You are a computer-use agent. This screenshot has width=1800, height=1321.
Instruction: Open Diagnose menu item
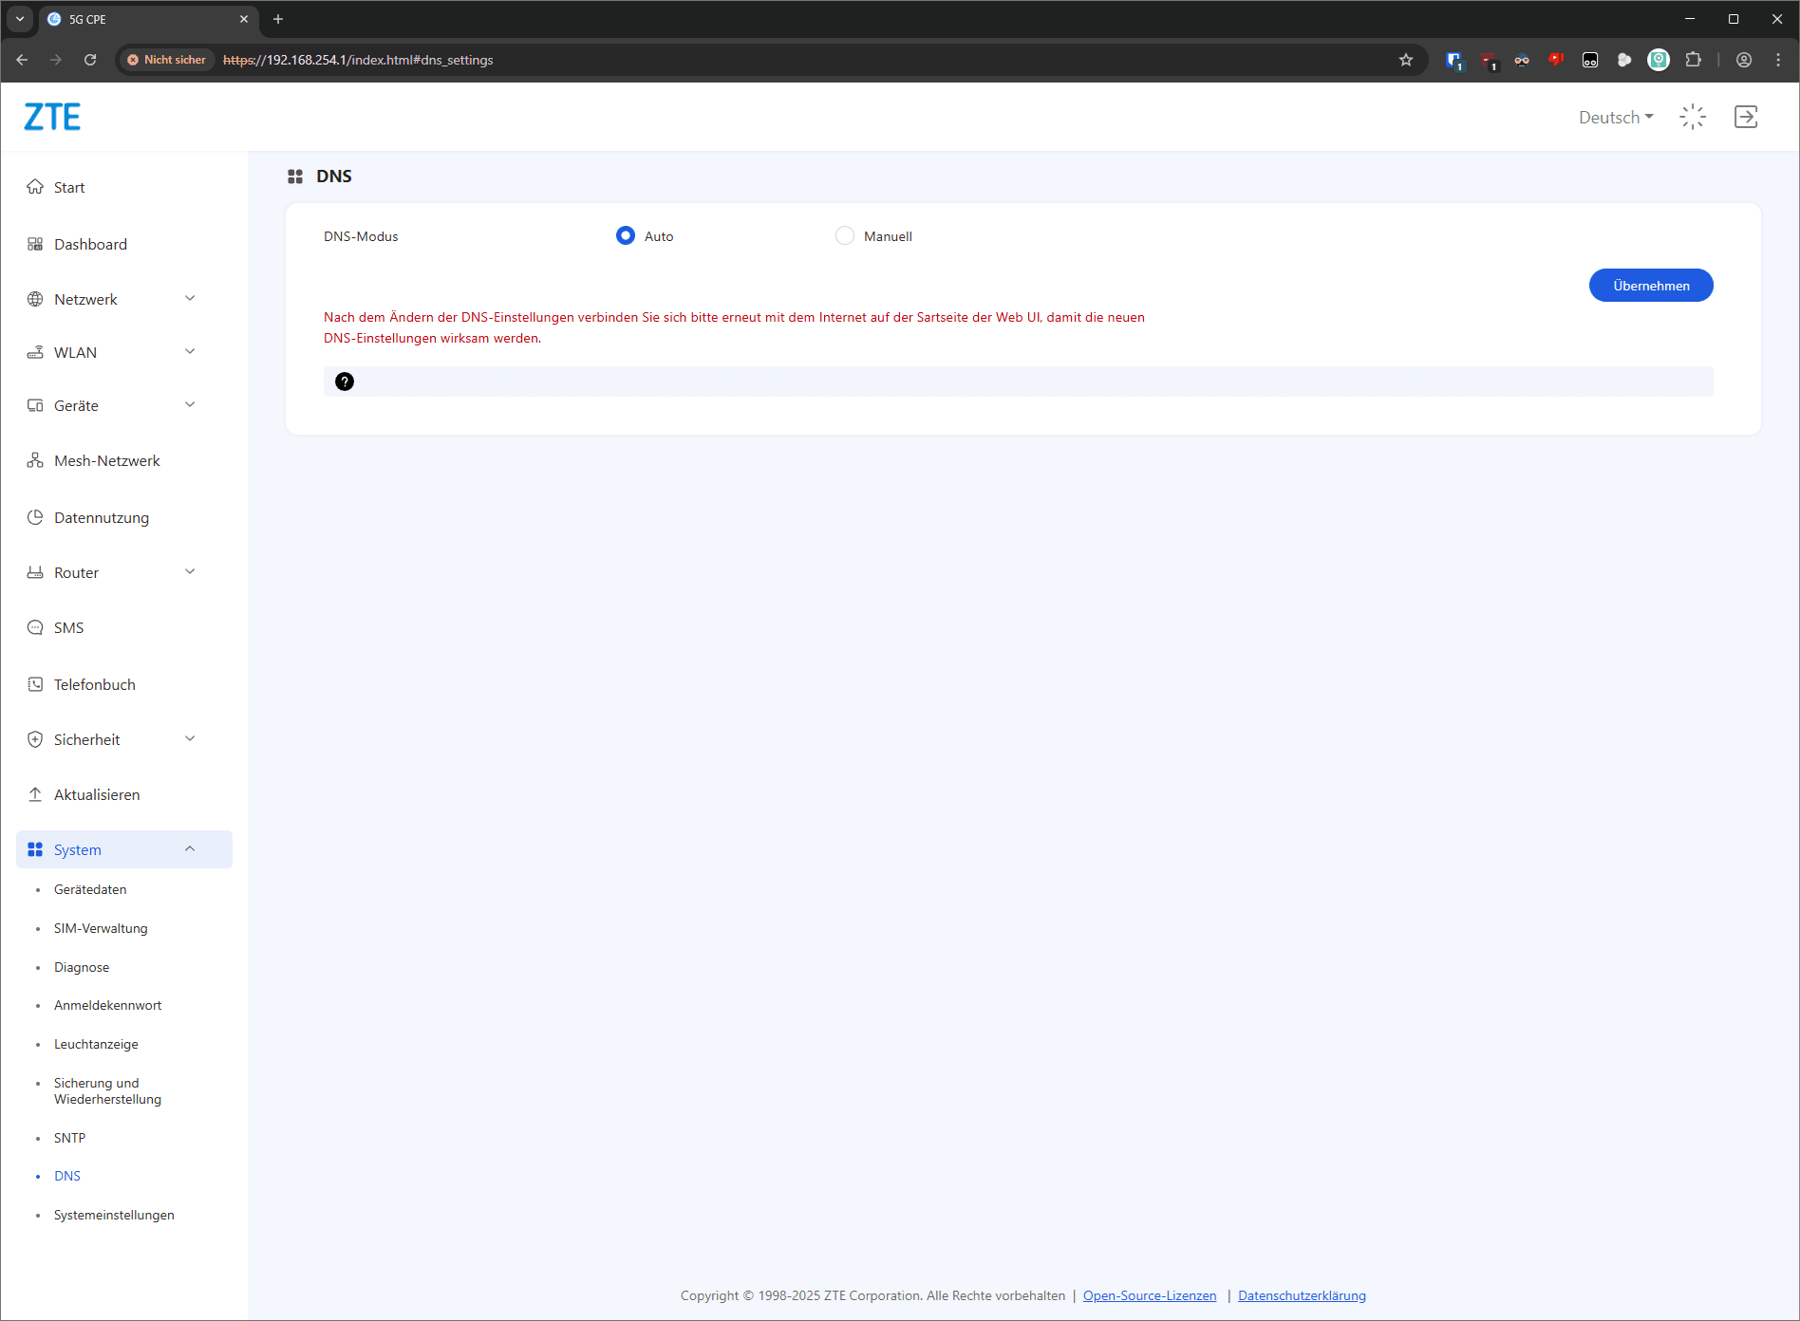82,967
